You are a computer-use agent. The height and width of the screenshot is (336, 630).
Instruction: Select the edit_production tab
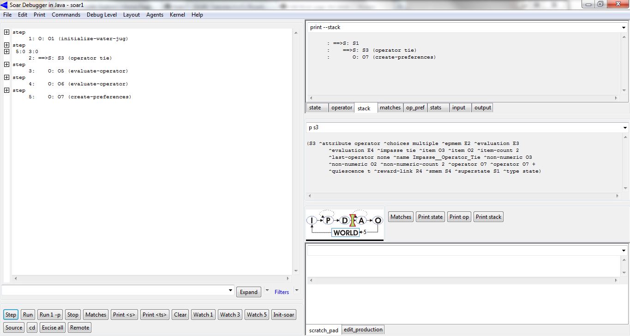click(x=363, y=330)
